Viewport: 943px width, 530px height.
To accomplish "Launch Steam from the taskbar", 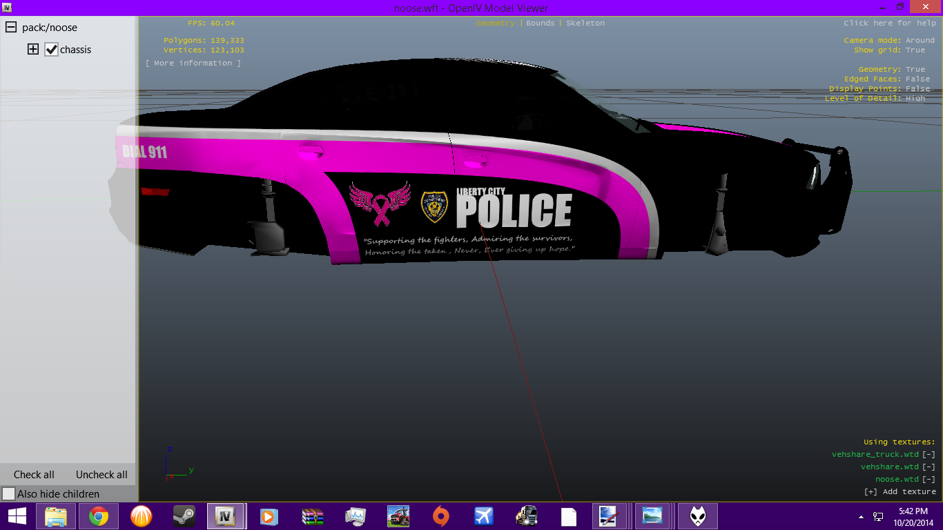I will [x=184, y=516].
